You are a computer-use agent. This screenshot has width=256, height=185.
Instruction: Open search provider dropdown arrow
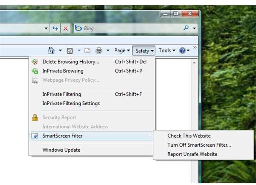point(194,28)
